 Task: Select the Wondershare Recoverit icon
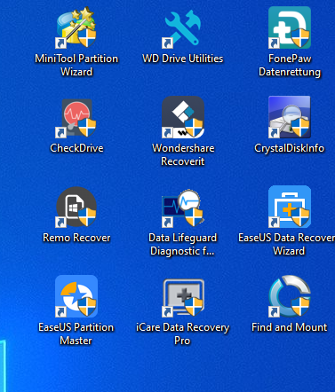point(183,117)
